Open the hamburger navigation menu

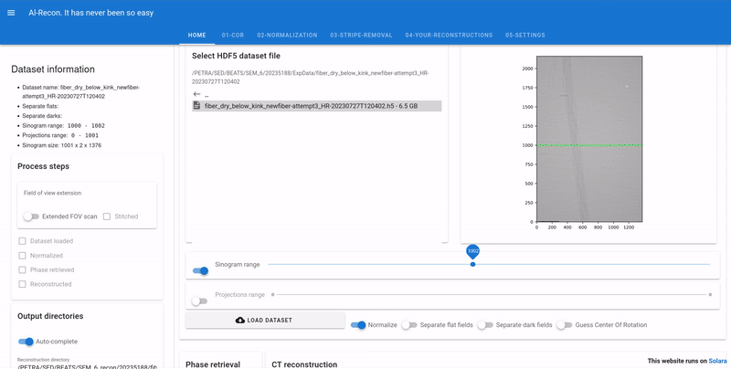[x=11, y=13]
